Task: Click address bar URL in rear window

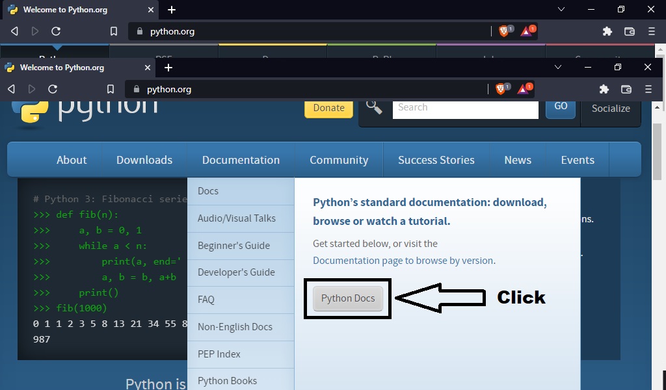Action: (x=172, y=31)
